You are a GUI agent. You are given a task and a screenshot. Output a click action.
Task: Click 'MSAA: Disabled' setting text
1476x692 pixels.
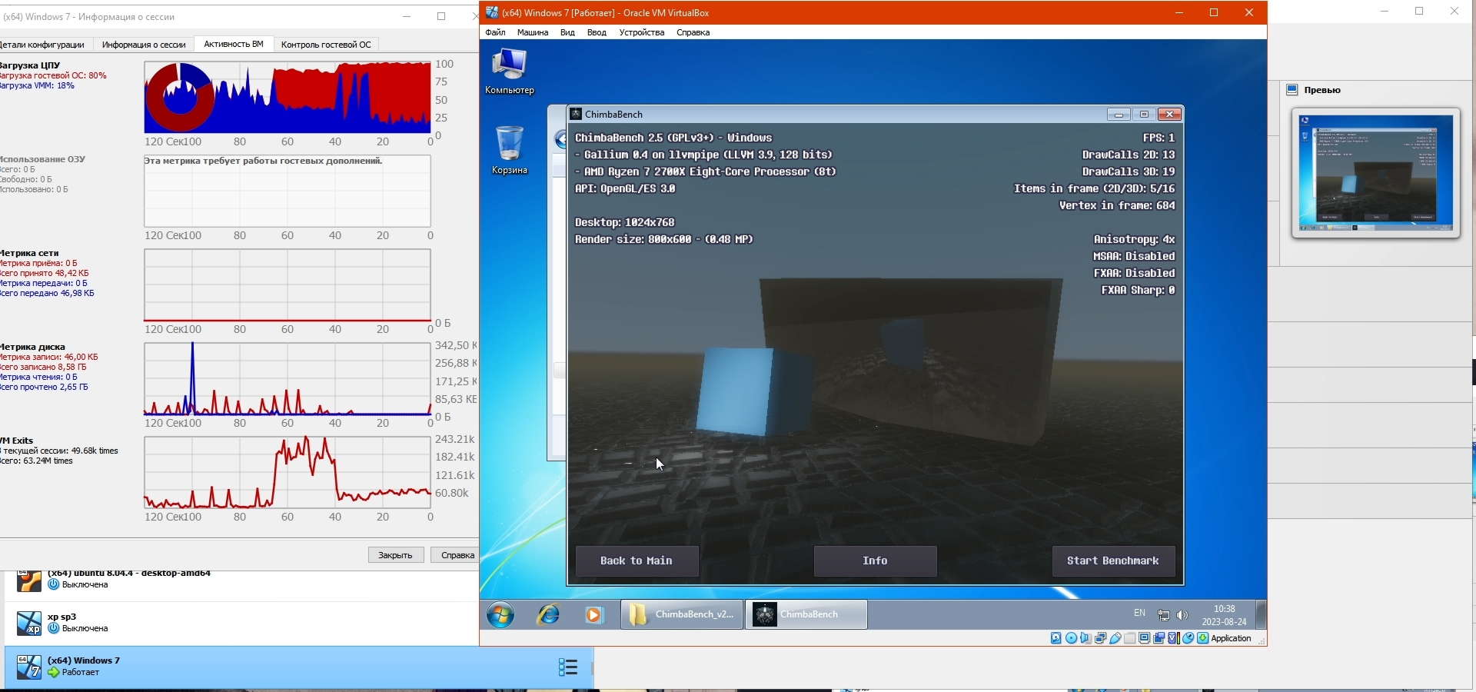[1134, 257]
